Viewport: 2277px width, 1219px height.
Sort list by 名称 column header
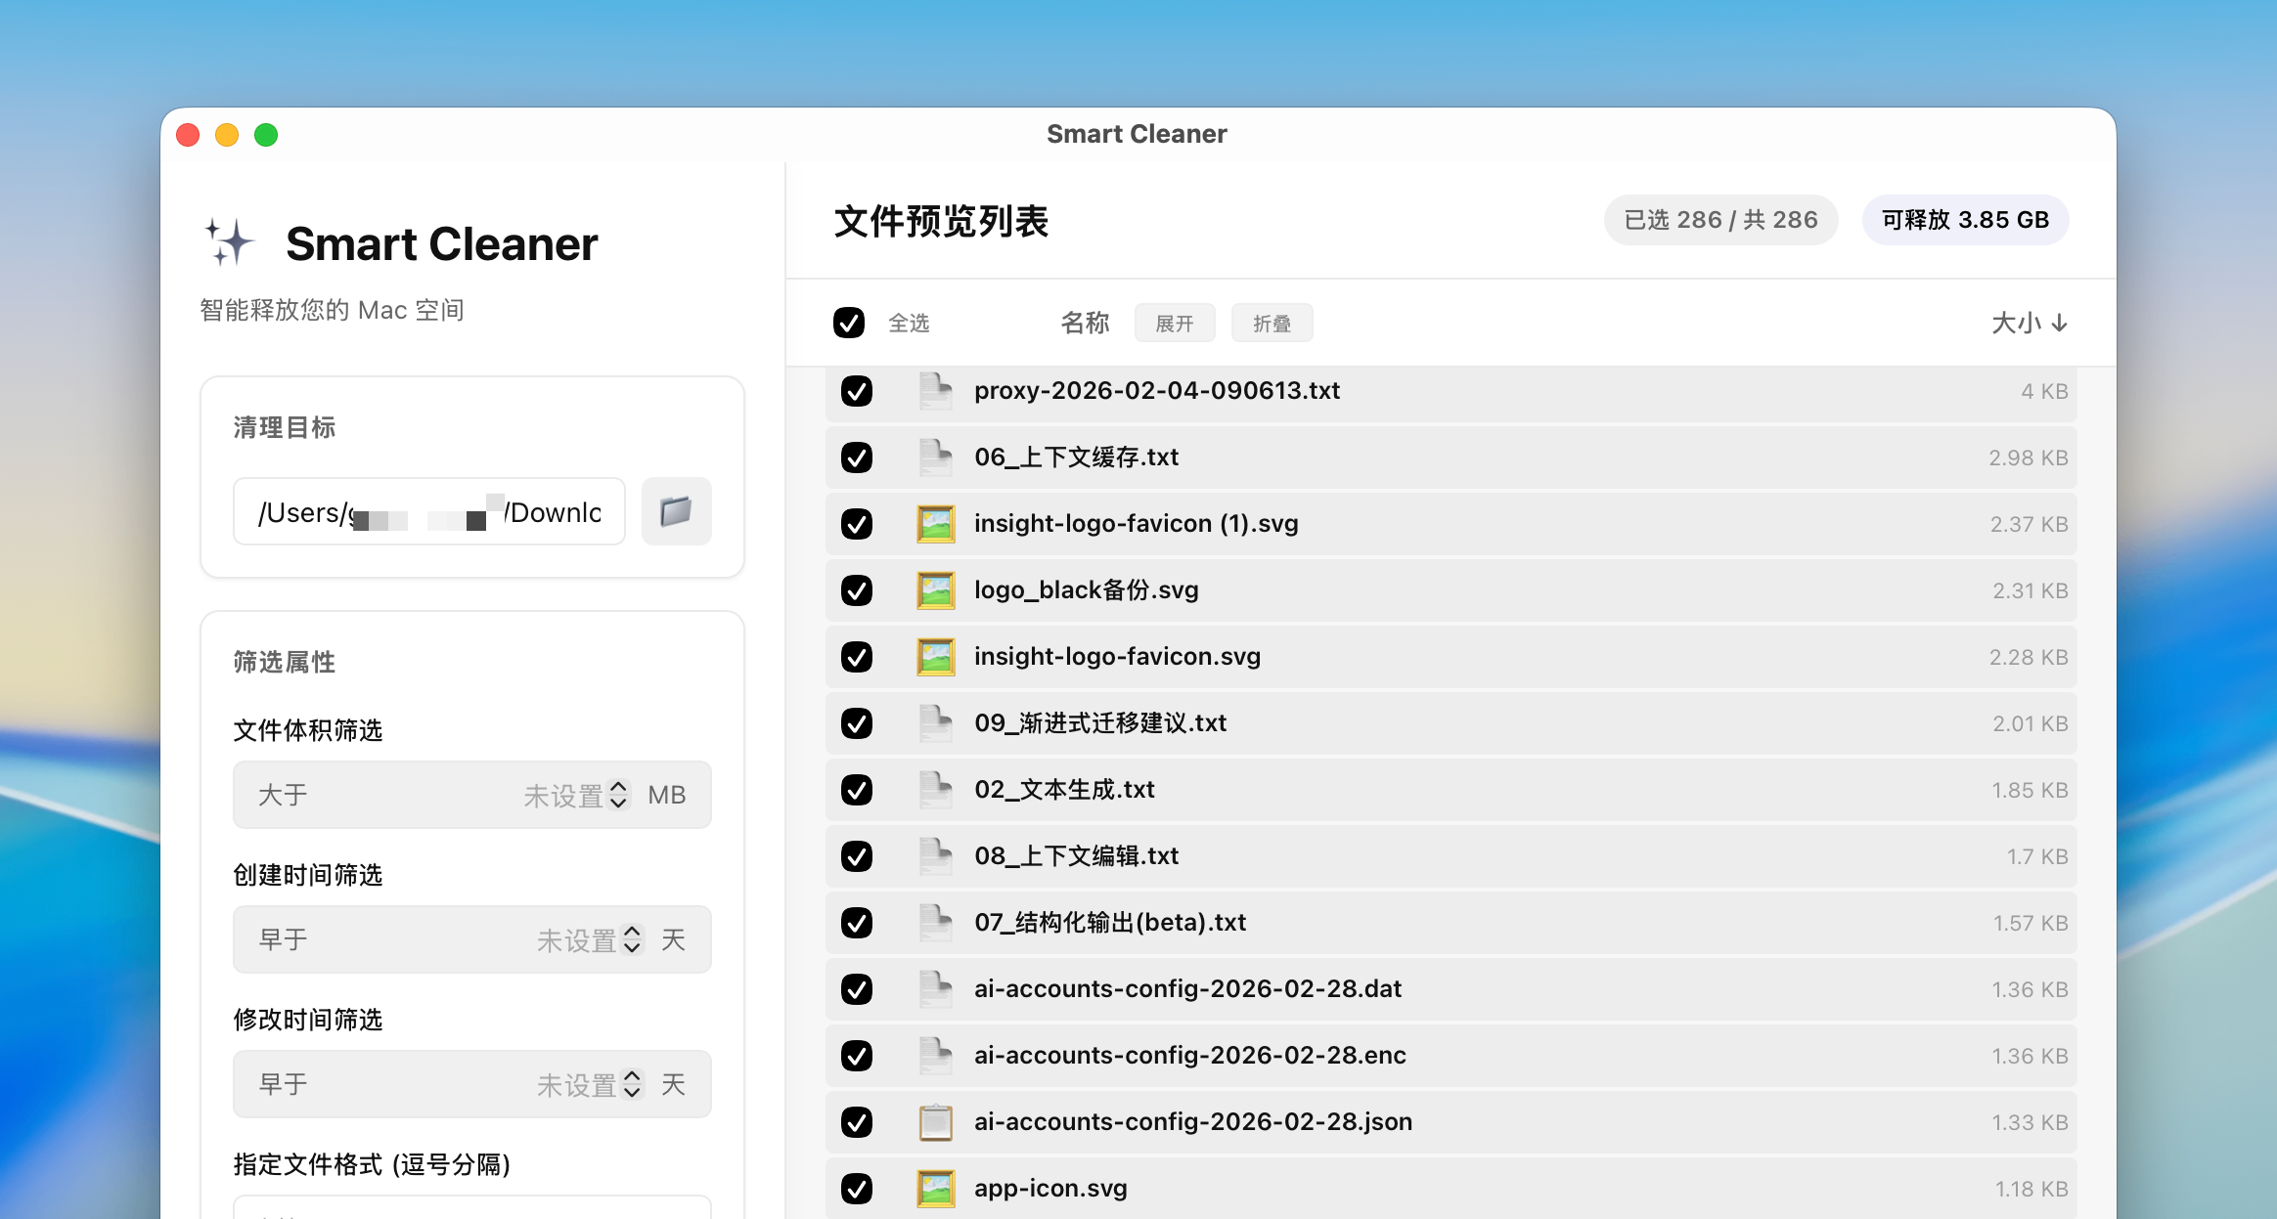click(x=1085, y=323)
